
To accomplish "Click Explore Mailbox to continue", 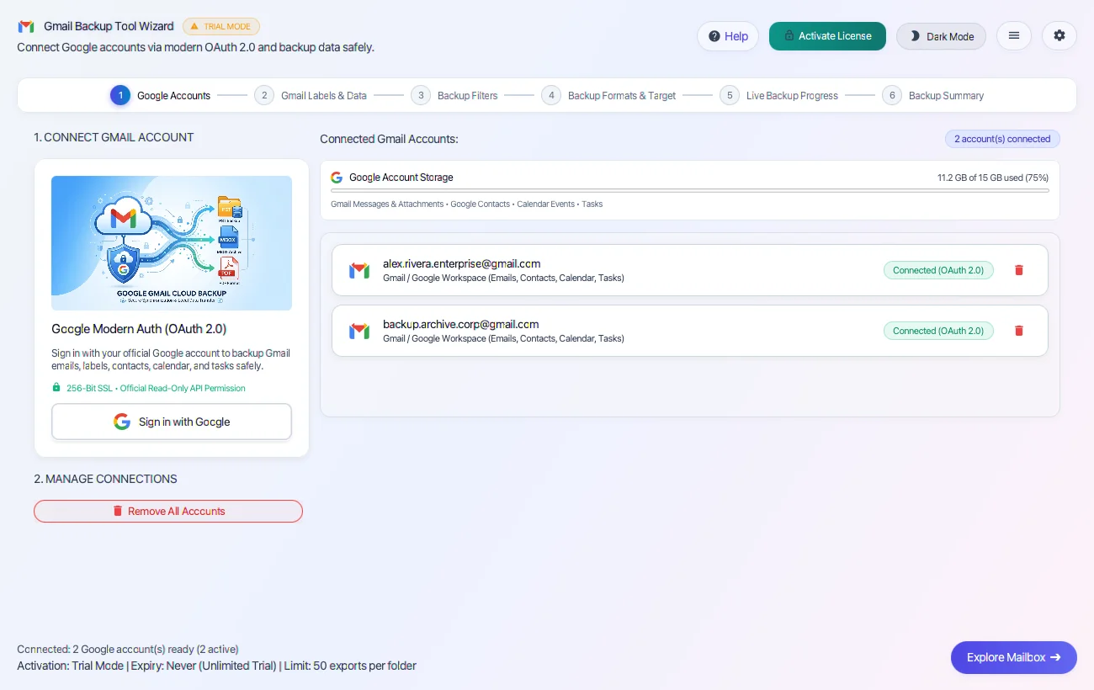I will [x=1013, y=657].
